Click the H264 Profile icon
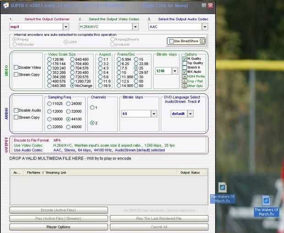Screen dimensions: 284x233 (185, 76)
